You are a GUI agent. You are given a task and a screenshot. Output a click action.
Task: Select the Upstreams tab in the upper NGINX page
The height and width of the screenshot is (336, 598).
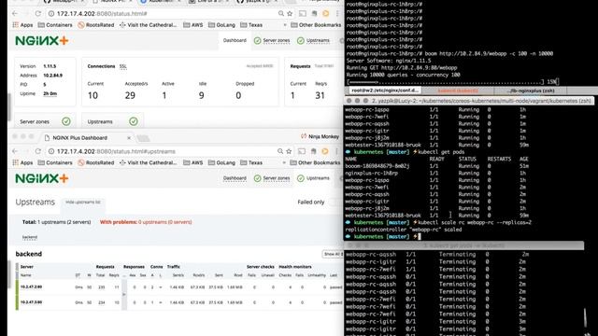click(313, 40)
